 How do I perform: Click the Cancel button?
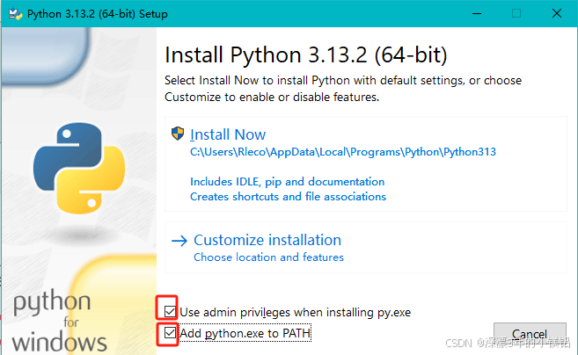[x=530, y=334]
